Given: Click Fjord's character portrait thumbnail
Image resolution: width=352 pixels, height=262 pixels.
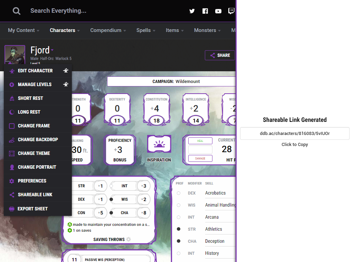Looking at the screenshot, I should point(15,55).
